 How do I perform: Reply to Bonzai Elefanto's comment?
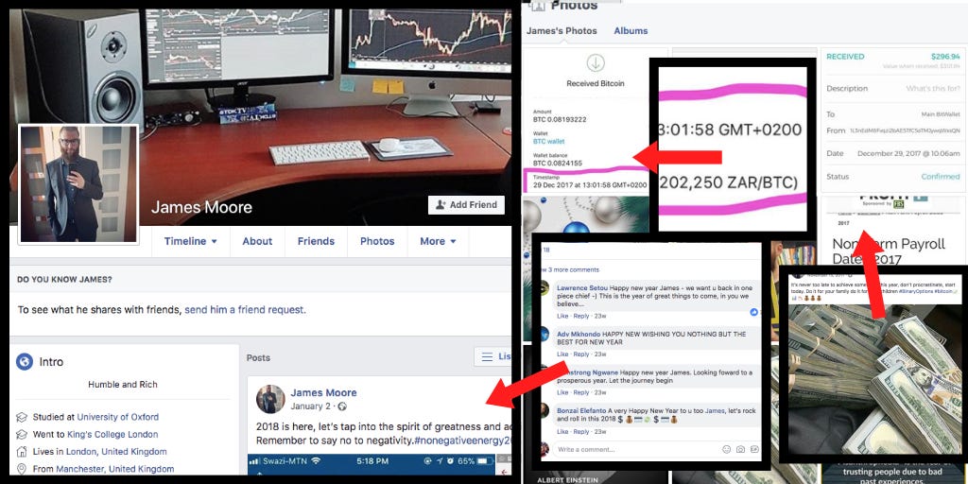581,431
